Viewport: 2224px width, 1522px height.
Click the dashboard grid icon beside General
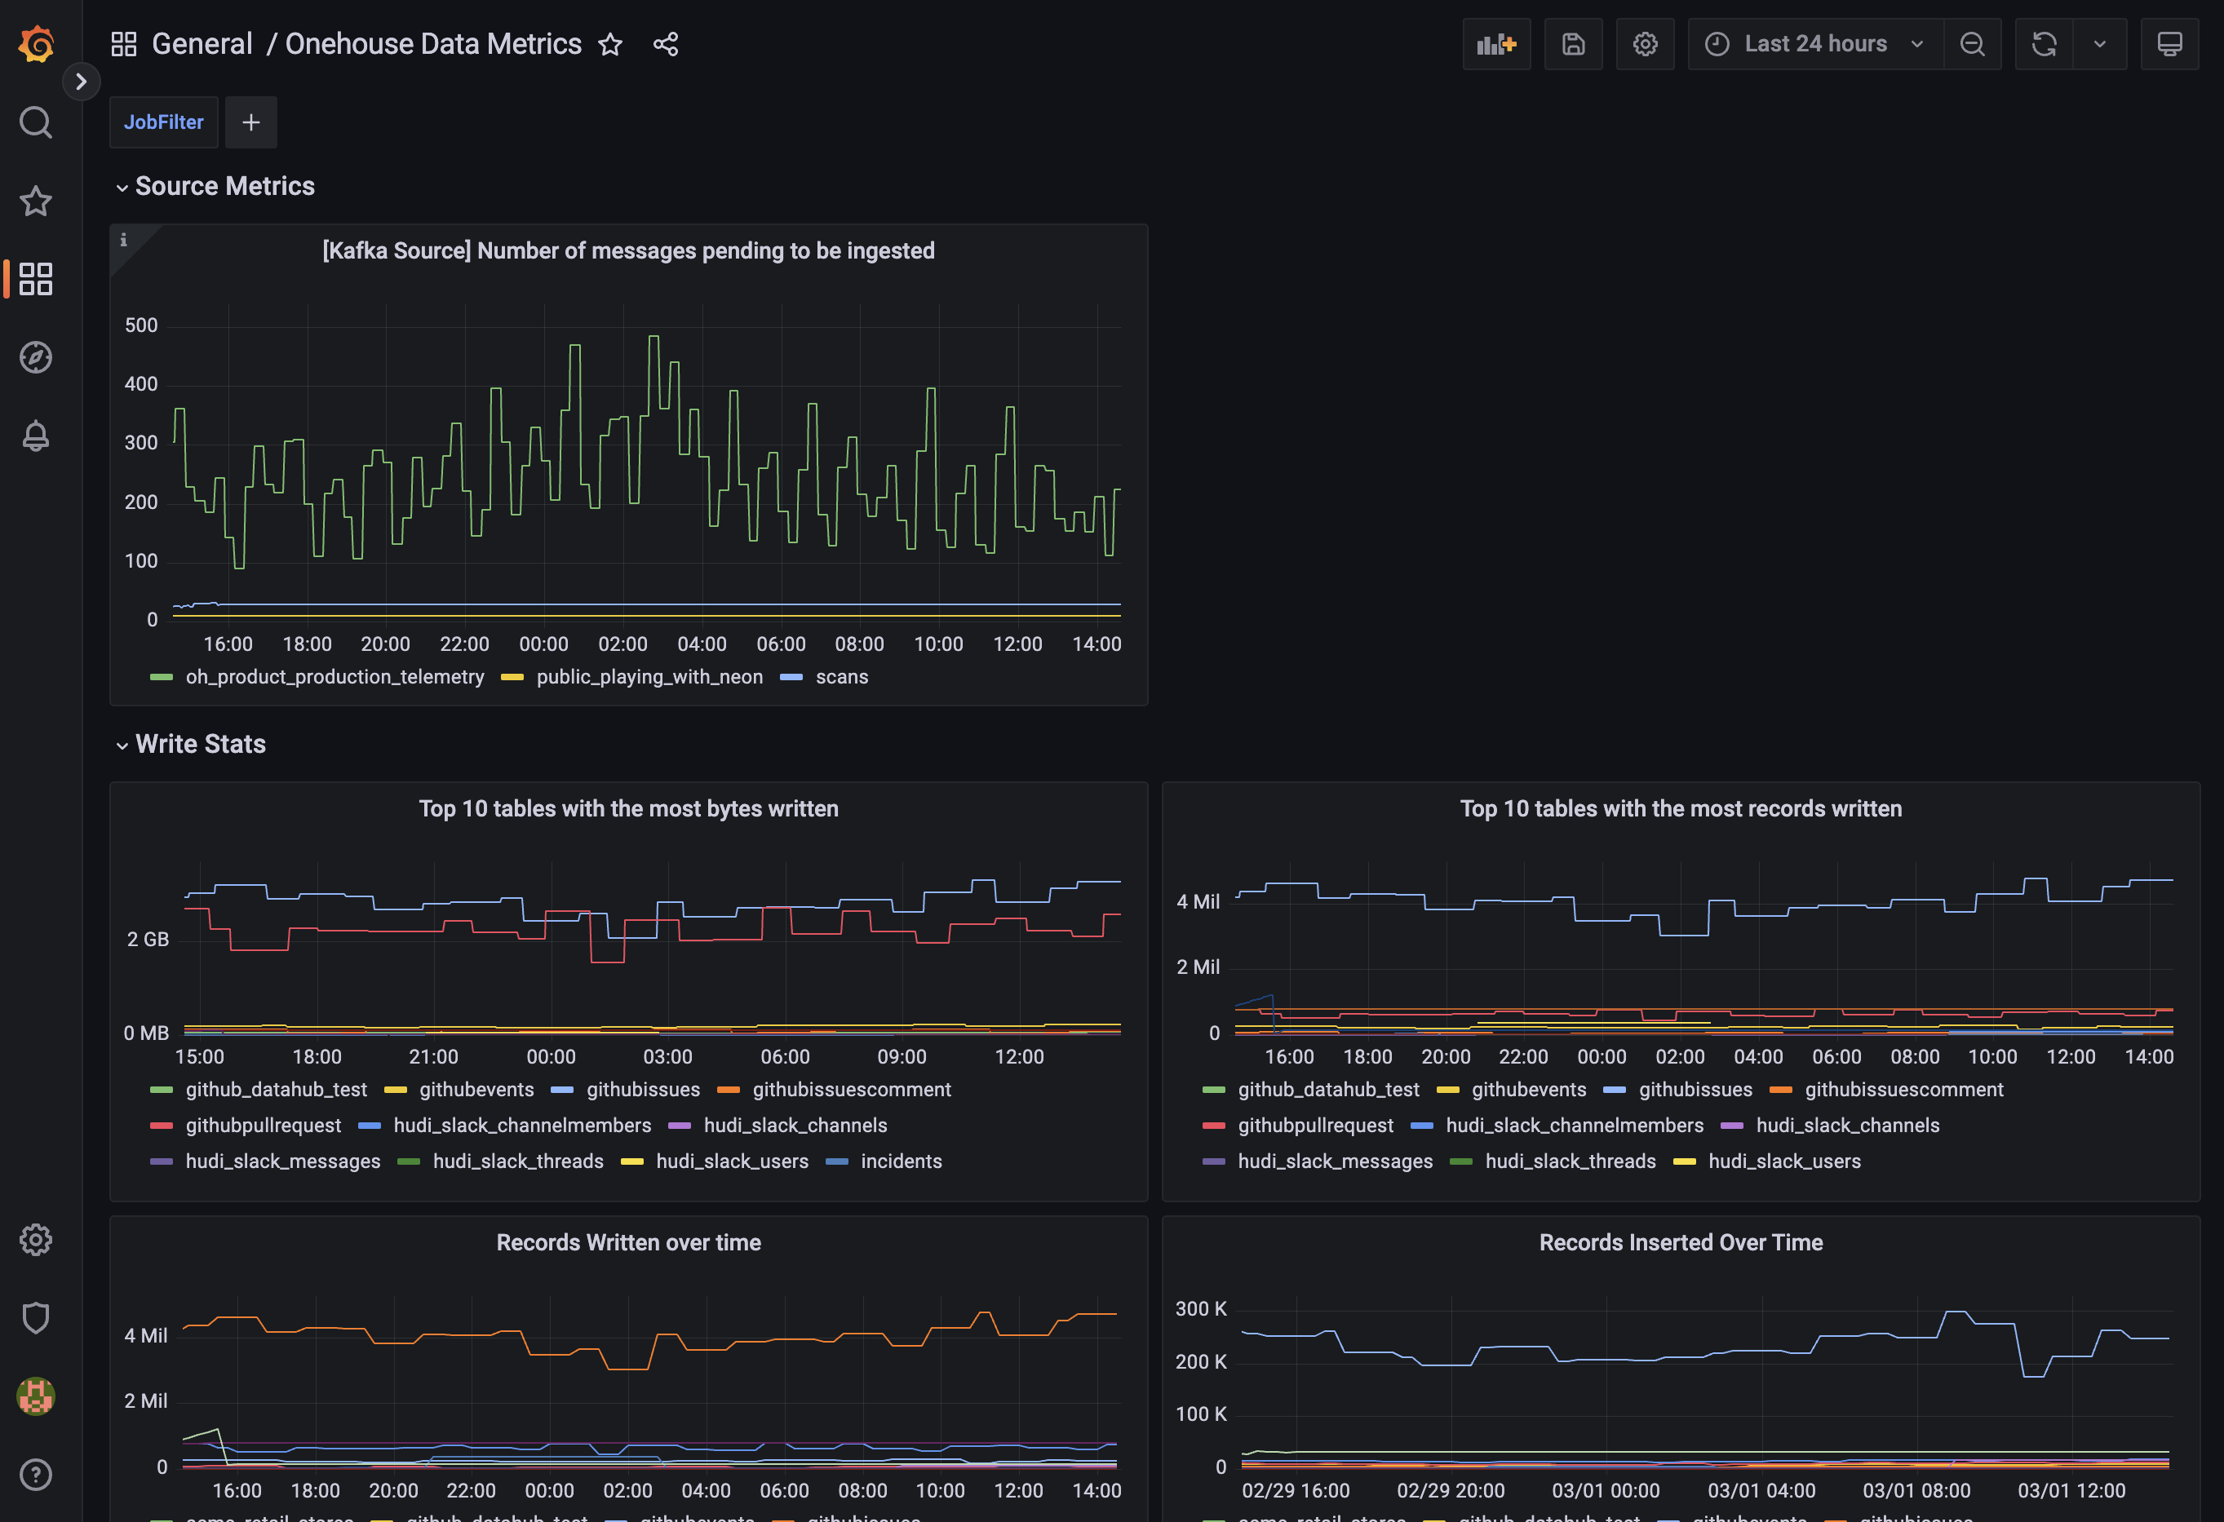[123, 44]
